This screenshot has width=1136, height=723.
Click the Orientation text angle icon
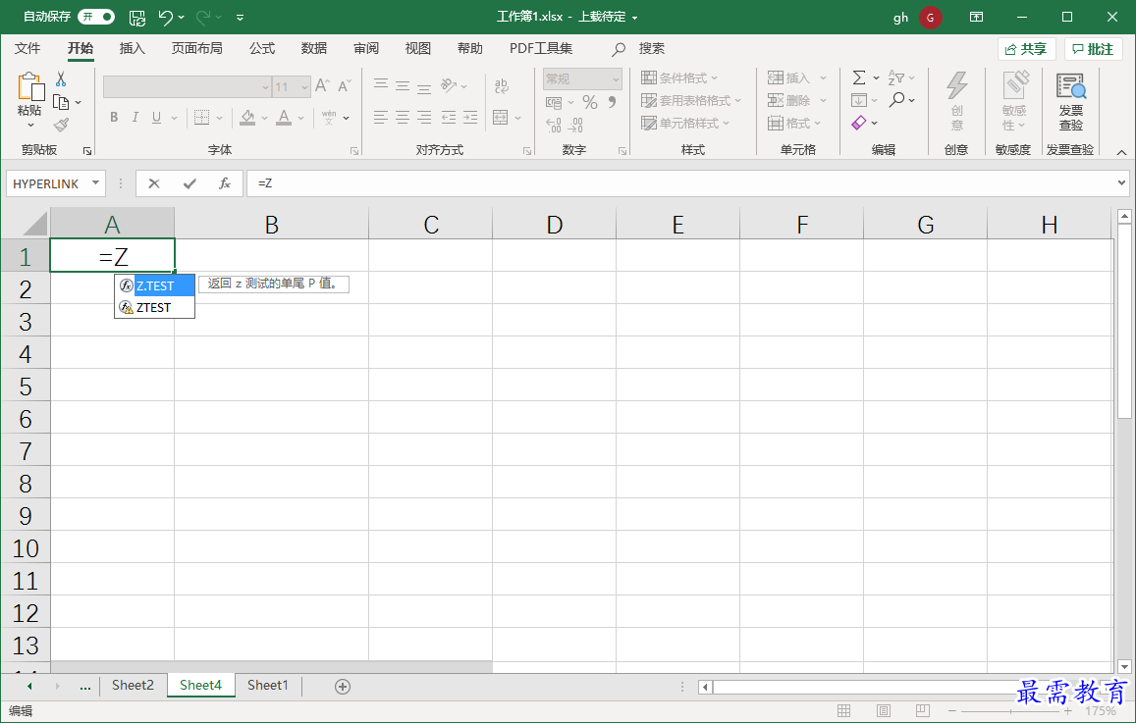pos(449,85)
